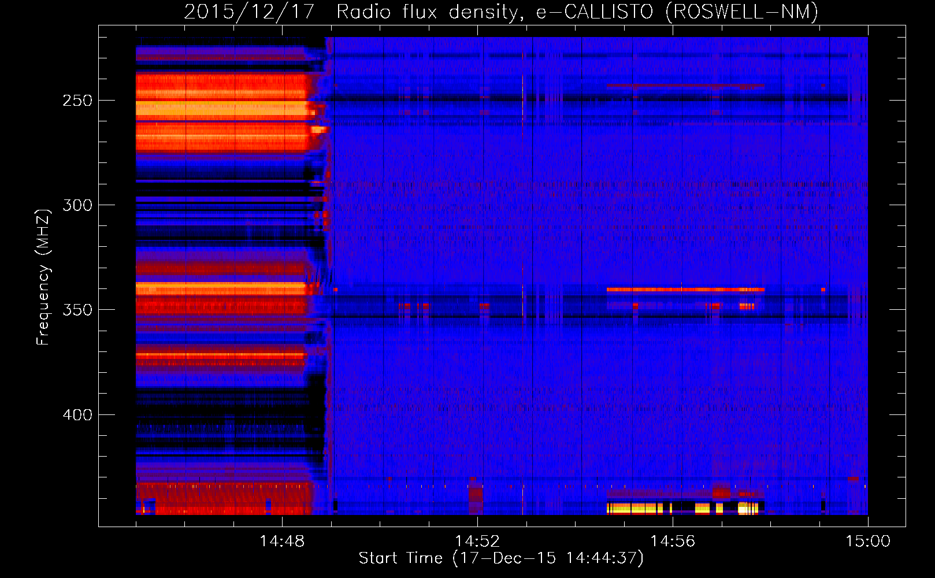Click the 14:48 time tick label
The image size is (935, 578).
(x=282, y=542)
